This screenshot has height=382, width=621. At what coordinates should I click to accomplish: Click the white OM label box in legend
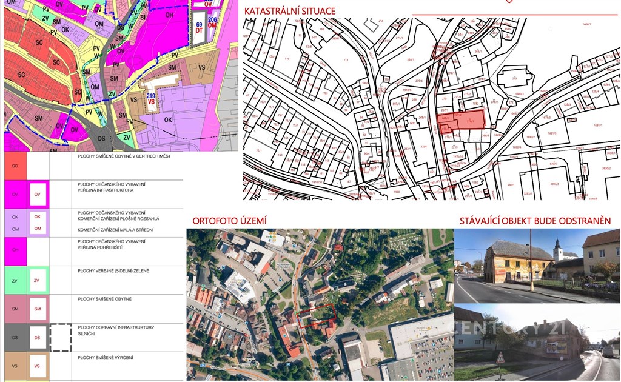pyautogui.click(x=38, y=229)
